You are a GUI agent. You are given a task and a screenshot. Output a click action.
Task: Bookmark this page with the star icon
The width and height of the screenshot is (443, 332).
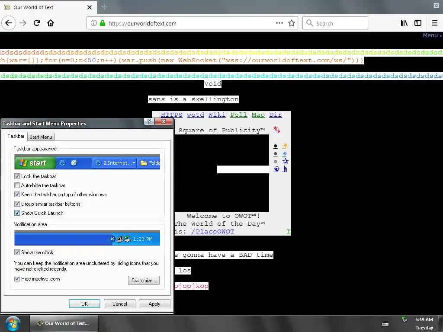click(x=292, y=23)
